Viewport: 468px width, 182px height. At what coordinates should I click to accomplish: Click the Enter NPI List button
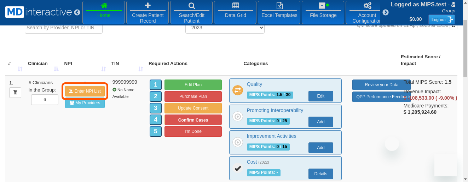(85, 91)
